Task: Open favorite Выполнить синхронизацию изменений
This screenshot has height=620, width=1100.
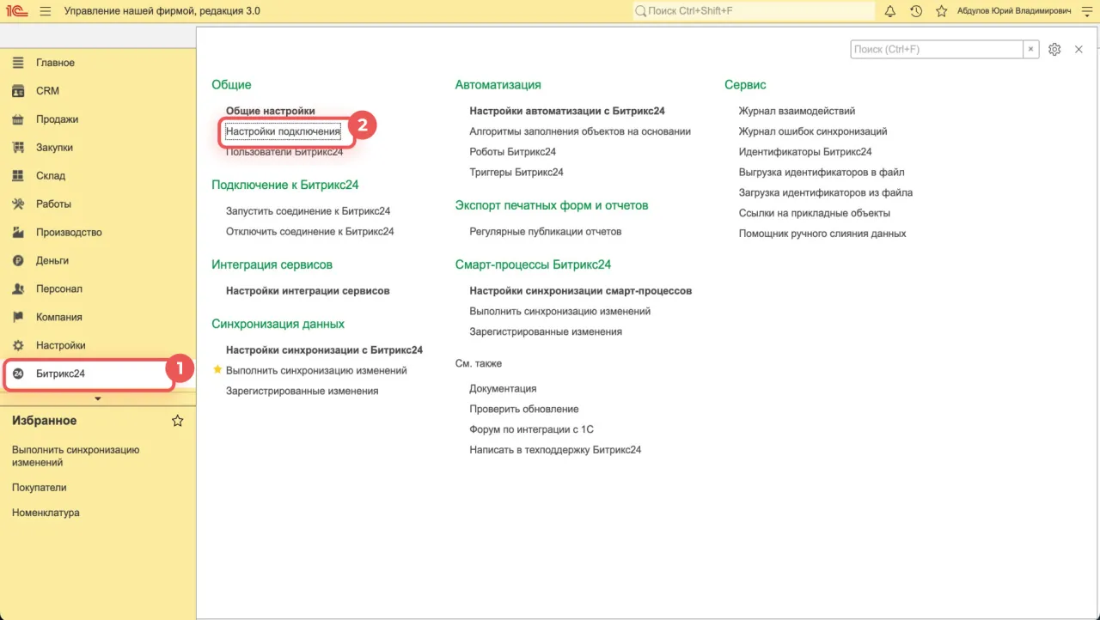Action: (76, 456)
